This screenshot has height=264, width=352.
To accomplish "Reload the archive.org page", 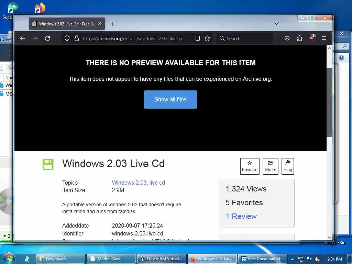I will coord(47,38).
